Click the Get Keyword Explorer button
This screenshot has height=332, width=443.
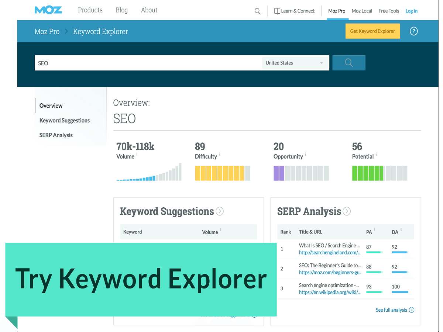pos(372,31)
